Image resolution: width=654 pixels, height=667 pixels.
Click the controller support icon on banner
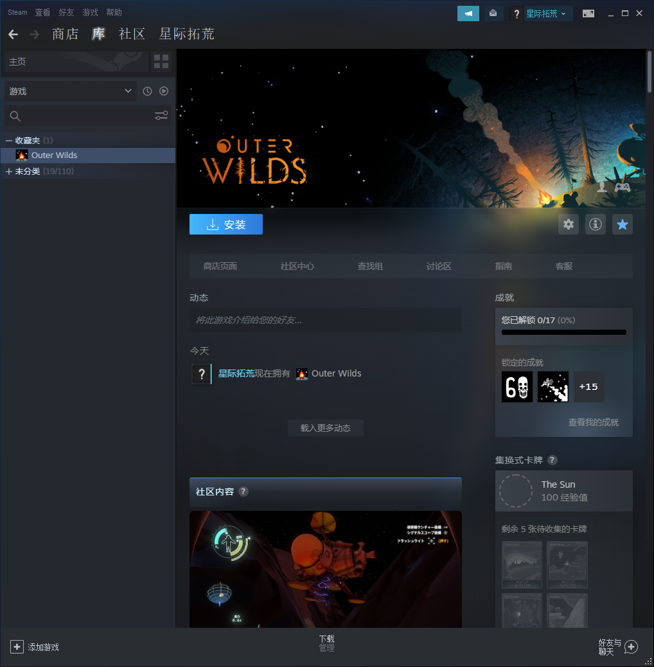click(623, 187)
